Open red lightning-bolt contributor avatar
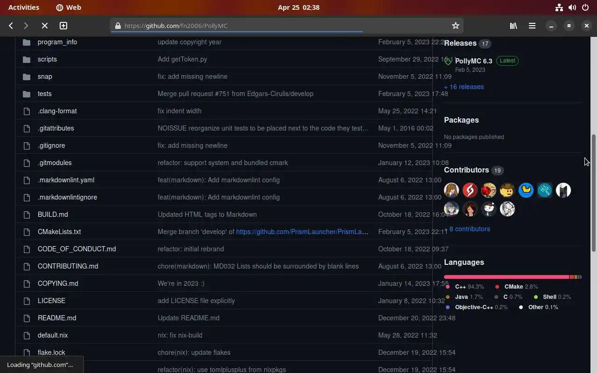 [470, 190]
